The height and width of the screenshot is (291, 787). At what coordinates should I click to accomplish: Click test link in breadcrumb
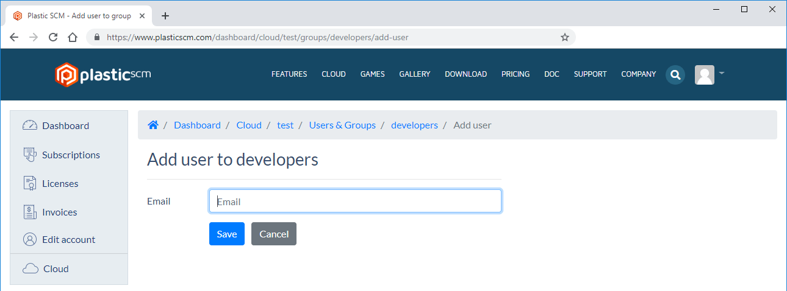click(286, 125)
